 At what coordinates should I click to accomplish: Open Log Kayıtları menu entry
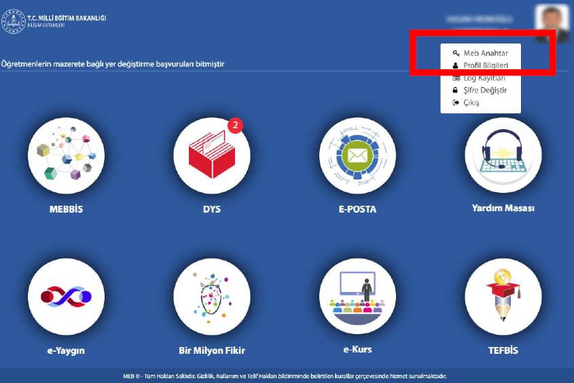pyautogui.click(x=481, y=78)
